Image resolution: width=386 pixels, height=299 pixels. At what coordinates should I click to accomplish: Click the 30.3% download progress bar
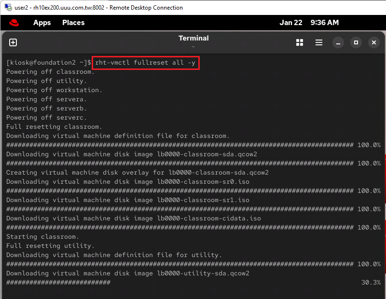(58, 283)
